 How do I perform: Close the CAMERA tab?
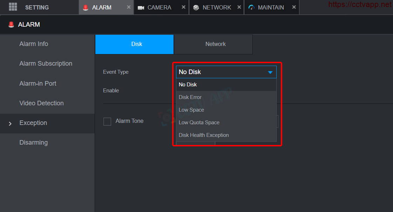(183, 7)
